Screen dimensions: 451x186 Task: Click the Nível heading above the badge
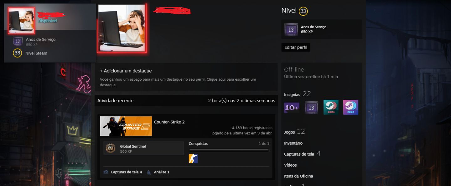pyautogui.click(x=289, y=10)
